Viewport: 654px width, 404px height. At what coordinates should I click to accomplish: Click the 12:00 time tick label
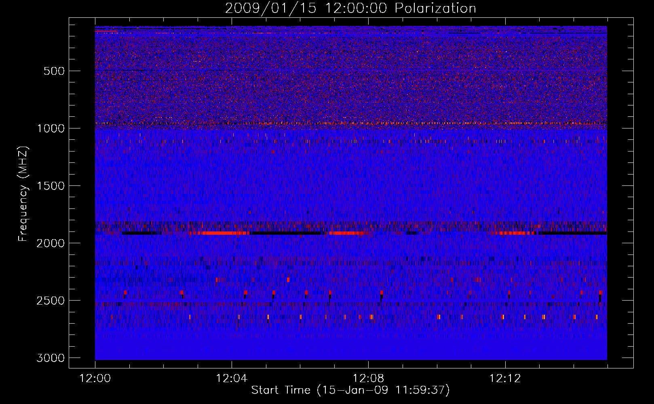[95, 379]
